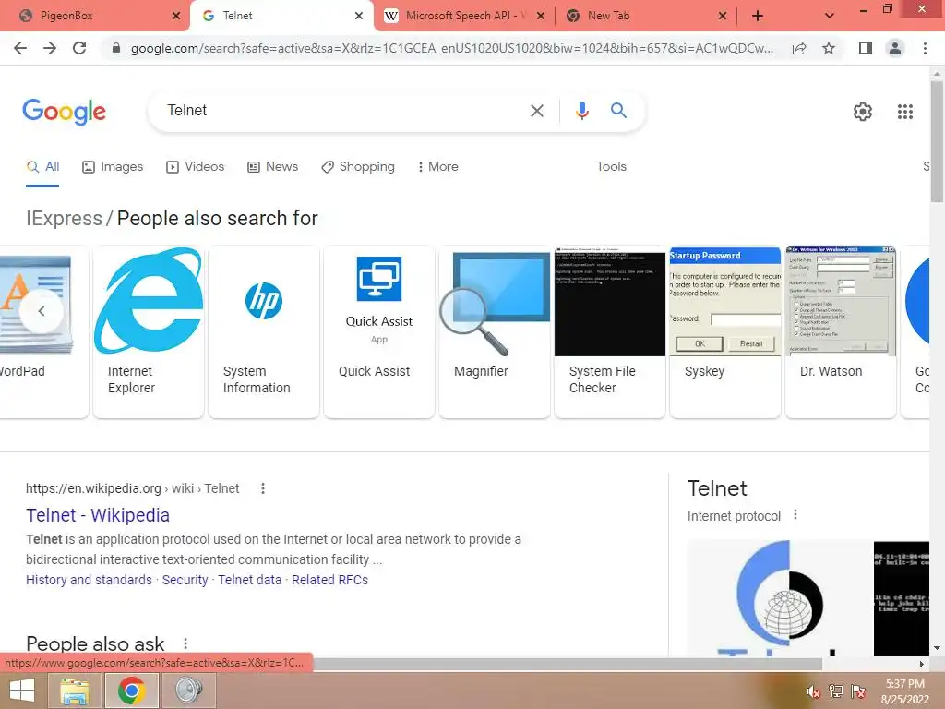
Task: Toggle the browser side panel
Action: coord(866,48)
